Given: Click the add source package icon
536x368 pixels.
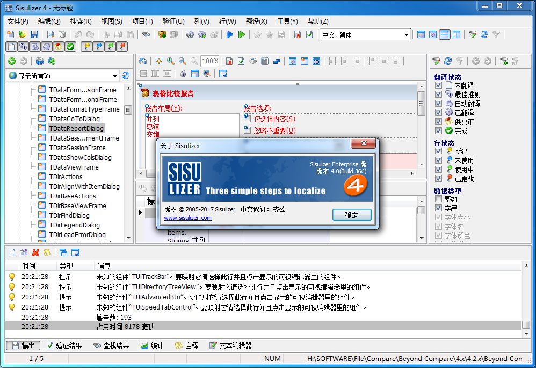Looking at the screenshot, I should point(162,34).
